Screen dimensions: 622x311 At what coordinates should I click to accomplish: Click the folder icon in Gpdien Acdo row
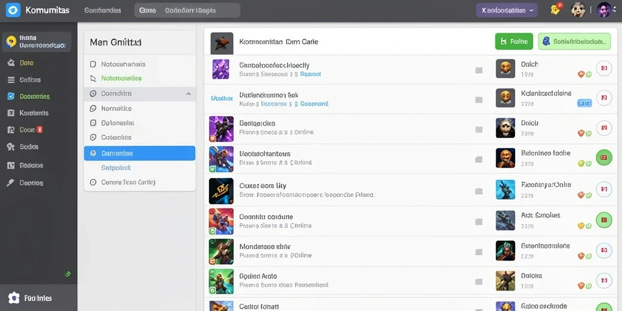479,281
